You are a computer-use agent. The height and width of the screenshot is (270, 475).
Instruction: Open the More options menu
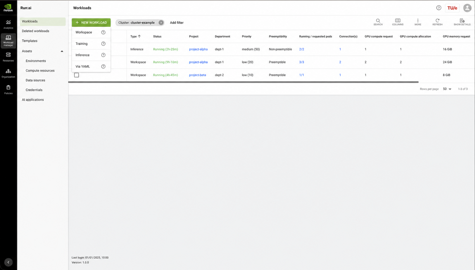[418, 22]
